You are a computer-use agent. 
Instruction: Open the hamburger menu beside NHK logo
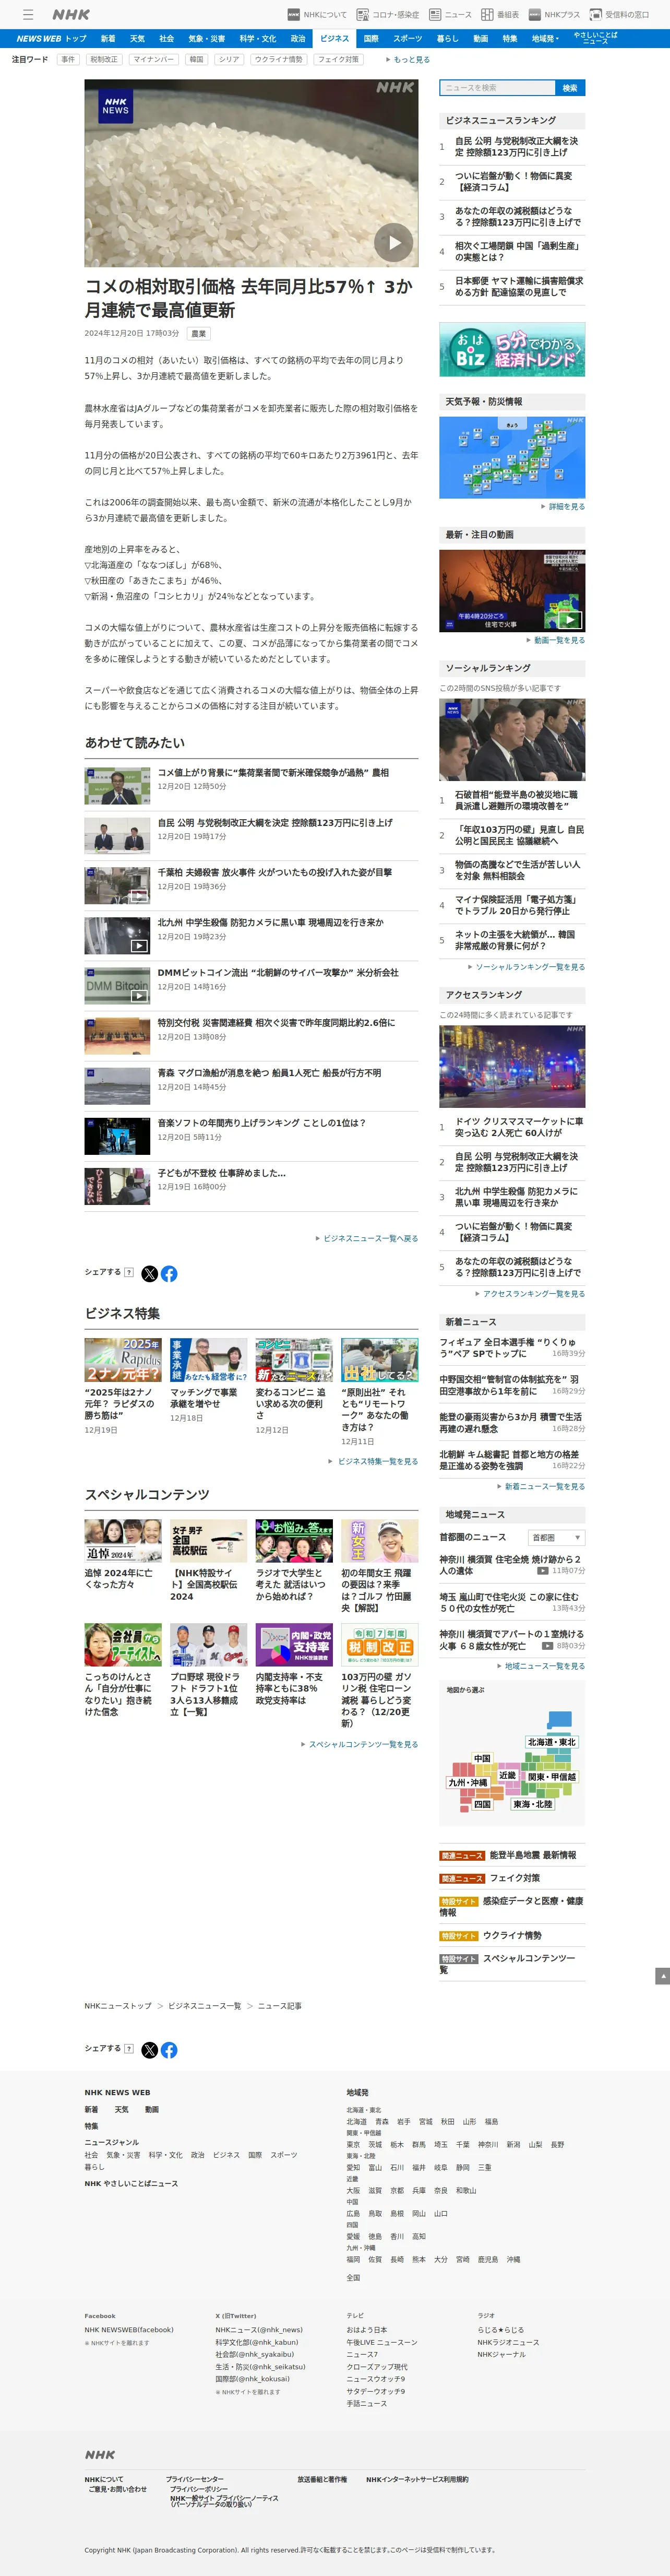pos(28,15)
